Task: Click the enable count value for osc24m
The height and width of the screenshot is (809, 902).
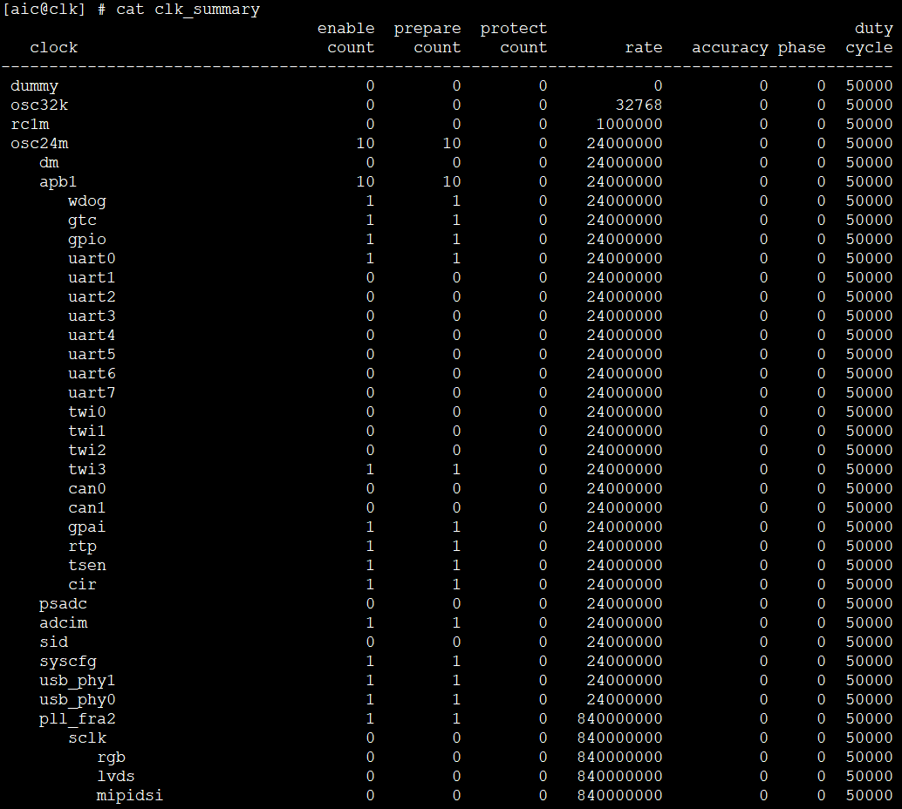Action: click(x=365, y=143)
